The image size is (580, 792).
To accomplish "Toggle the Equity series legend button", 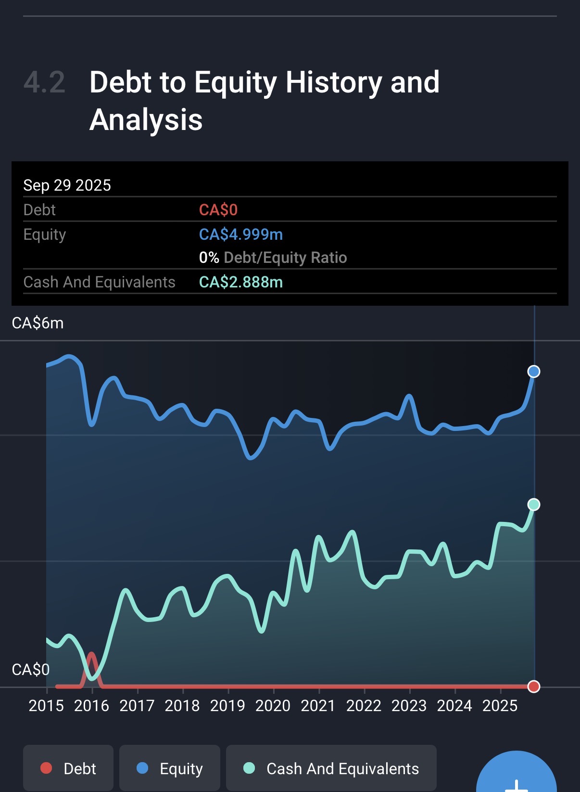I will [170, 768].
